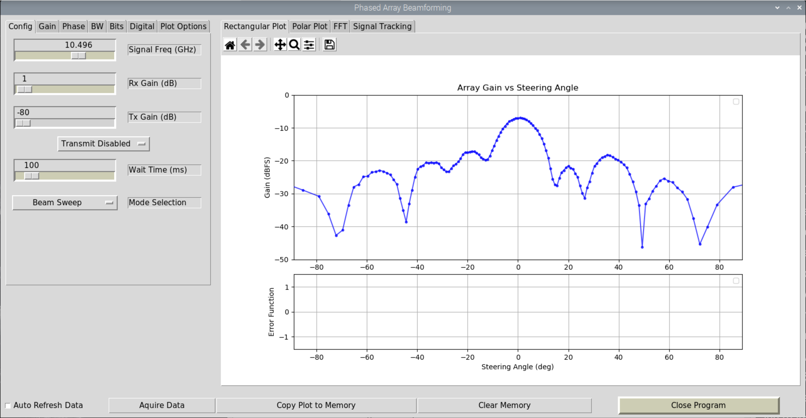Select the Zoom magnifier tool

[x=294, y=45]
